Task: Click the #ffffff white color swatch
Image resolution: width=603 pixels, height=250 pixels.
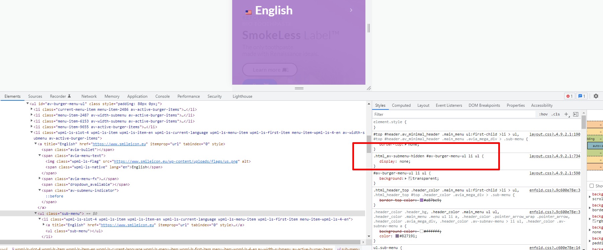Action: (x=421, y=231)
